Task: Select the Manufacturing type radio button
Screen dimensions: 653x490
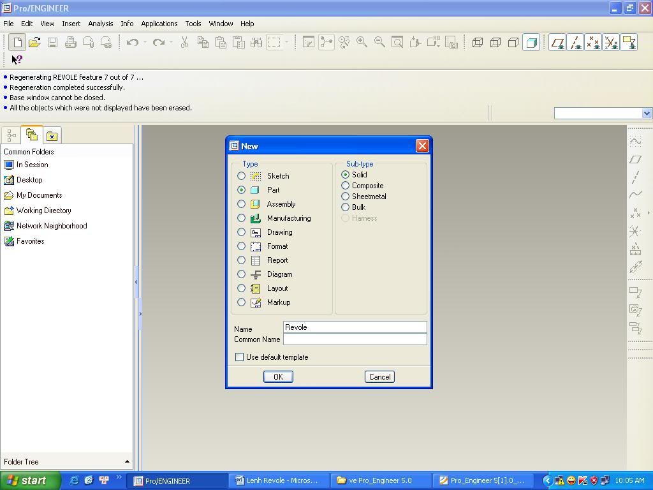Action: [241, 218]
